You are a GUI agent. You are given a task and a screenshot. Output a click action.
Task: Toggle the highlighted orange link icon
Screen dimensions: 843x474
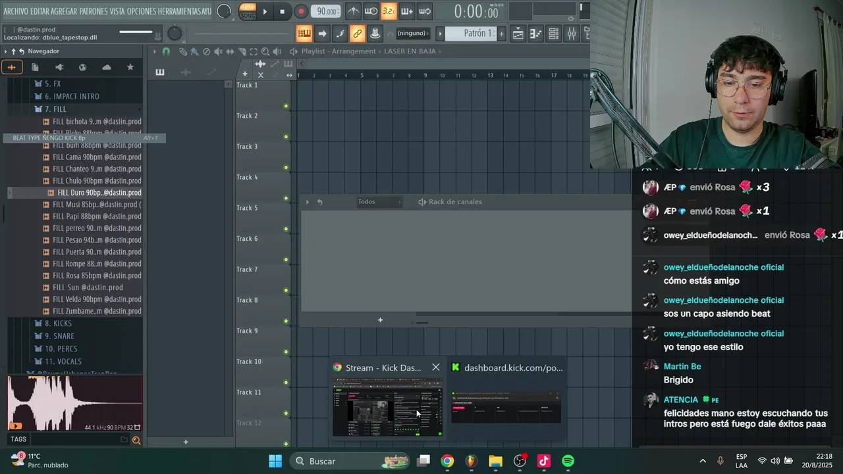[x=358, y=34]
